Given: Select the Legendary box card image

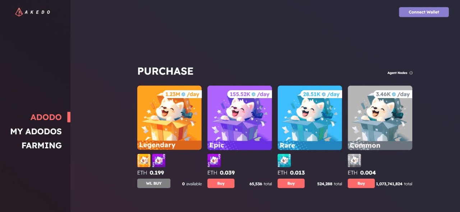Looking at the screenshot, I should (169, 118).
